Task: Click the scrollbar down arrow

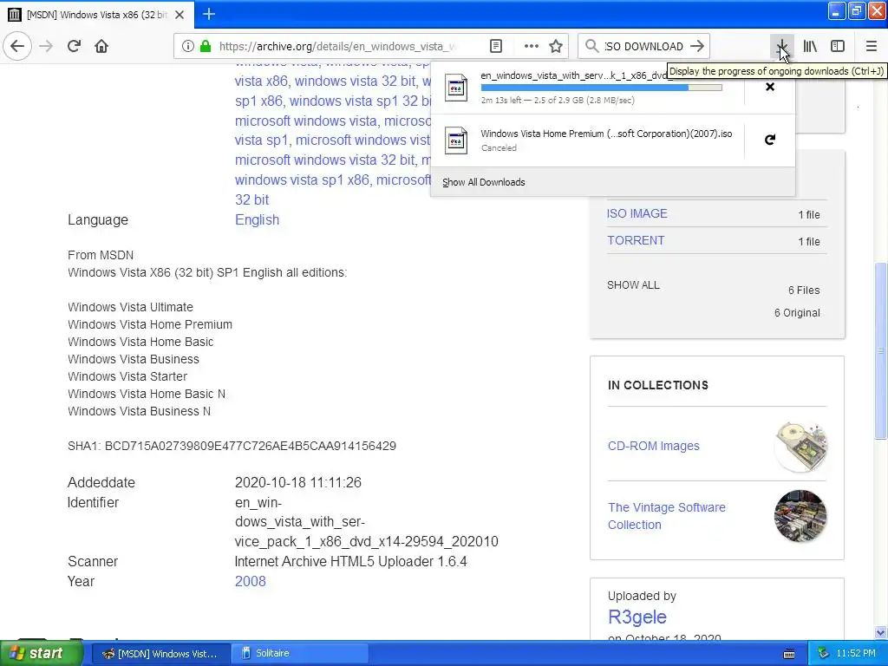Action: click(x=881, y=632)
